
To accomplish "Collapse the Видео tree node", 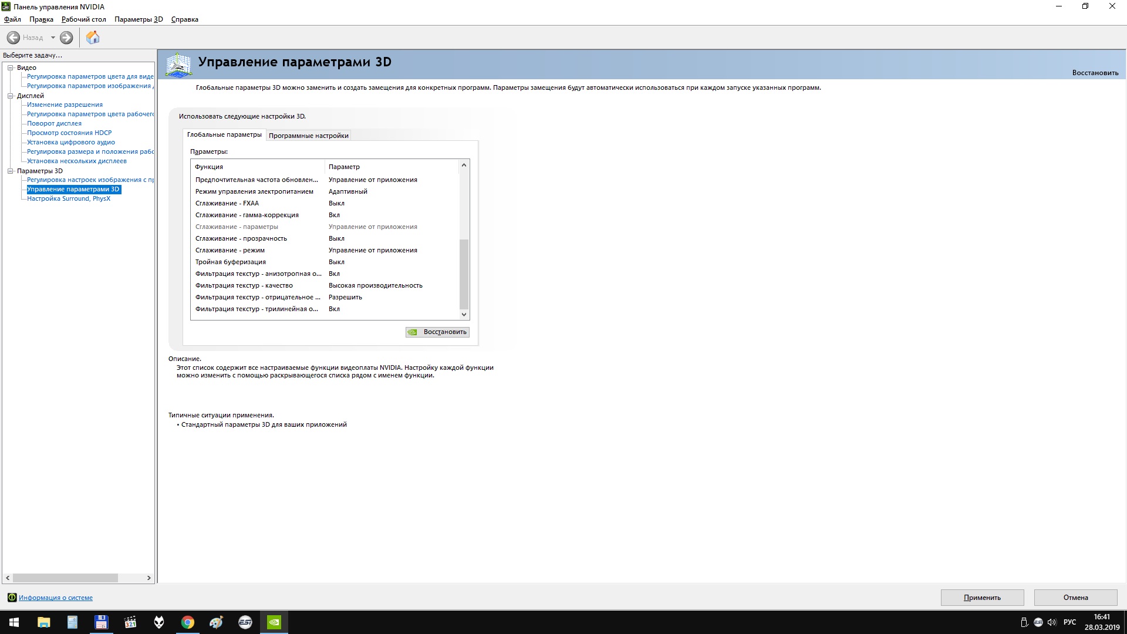I will [10, 68].
